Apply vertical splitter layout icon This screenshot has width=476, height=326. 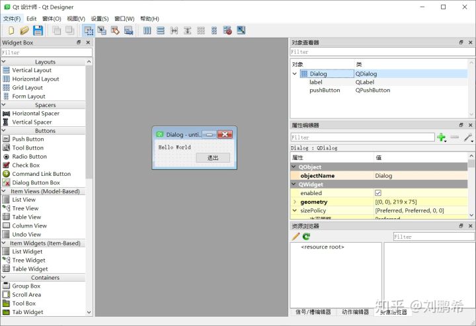[x=187, y=30]
